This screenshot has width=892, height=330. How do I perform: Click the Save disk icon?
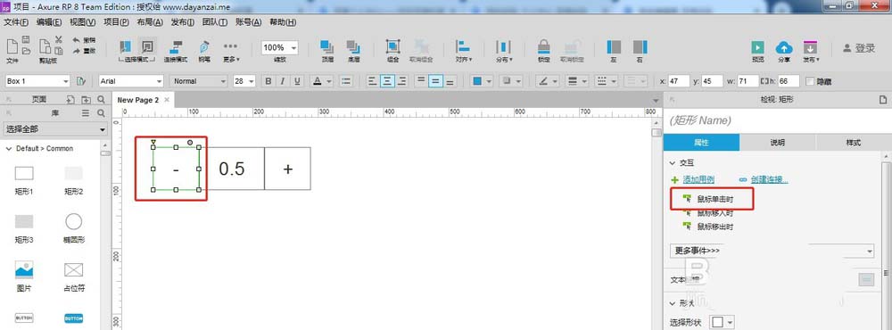pos(26,40)
